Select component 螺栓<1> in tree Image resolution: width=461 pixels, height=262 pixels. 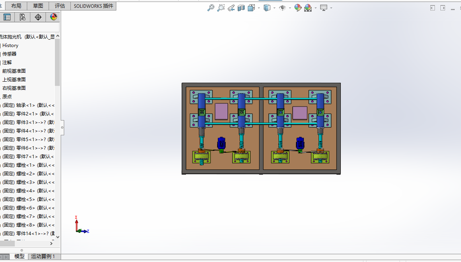point(28,165)
